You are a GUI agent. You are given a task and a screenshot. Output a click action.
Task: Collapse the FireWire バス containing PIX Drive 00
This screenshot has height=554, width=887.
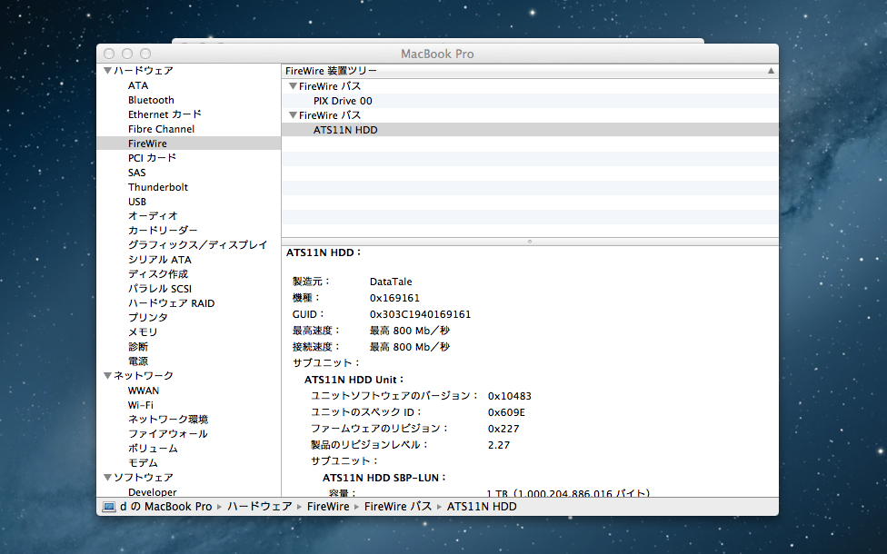point(293,86)
